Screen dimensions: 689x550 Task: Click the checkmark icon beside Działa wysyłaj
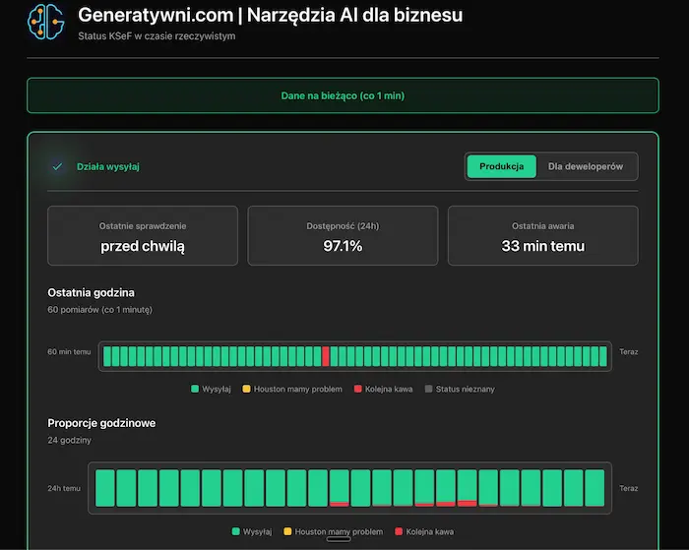57,166
